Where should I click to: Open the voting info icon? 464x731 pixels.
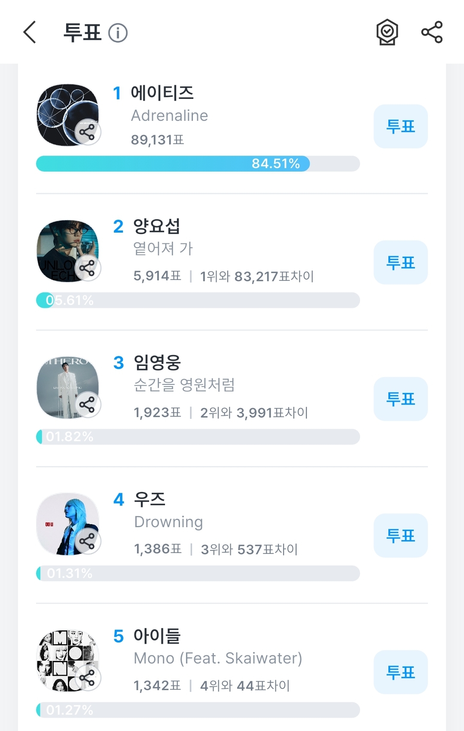pyautogui.click(x=118, y=33)
